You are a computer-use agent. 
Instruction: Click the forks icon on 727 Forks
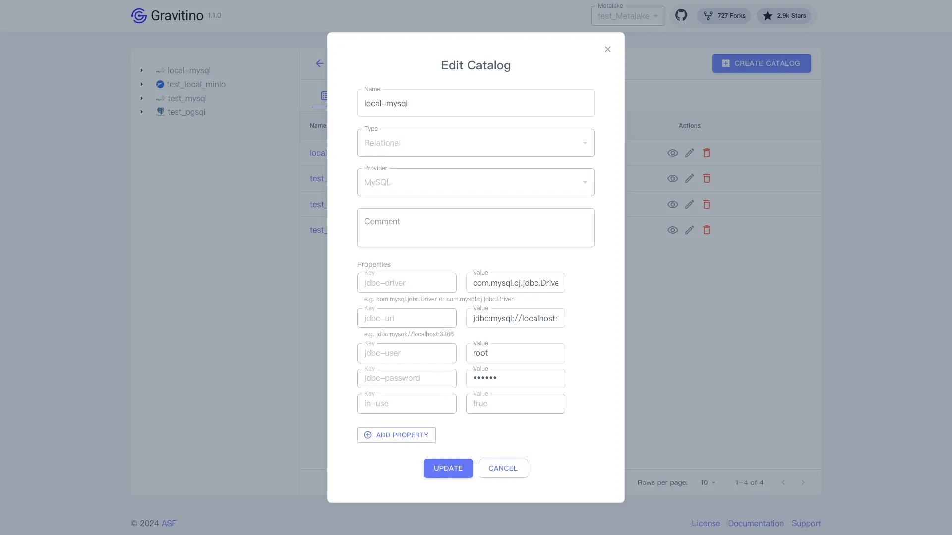coord(708,16)
